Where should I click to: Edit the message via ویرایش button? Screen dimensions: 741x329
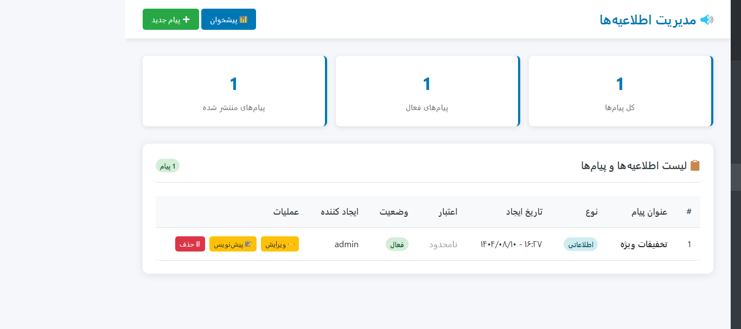(x=280, y=244)
